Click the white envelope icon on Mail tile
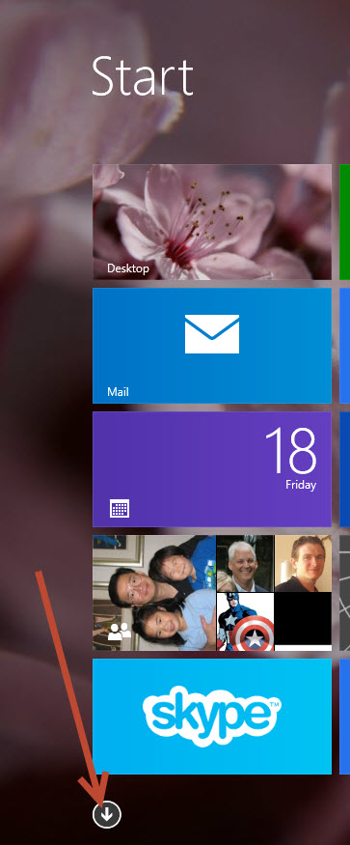 (211, 334)
